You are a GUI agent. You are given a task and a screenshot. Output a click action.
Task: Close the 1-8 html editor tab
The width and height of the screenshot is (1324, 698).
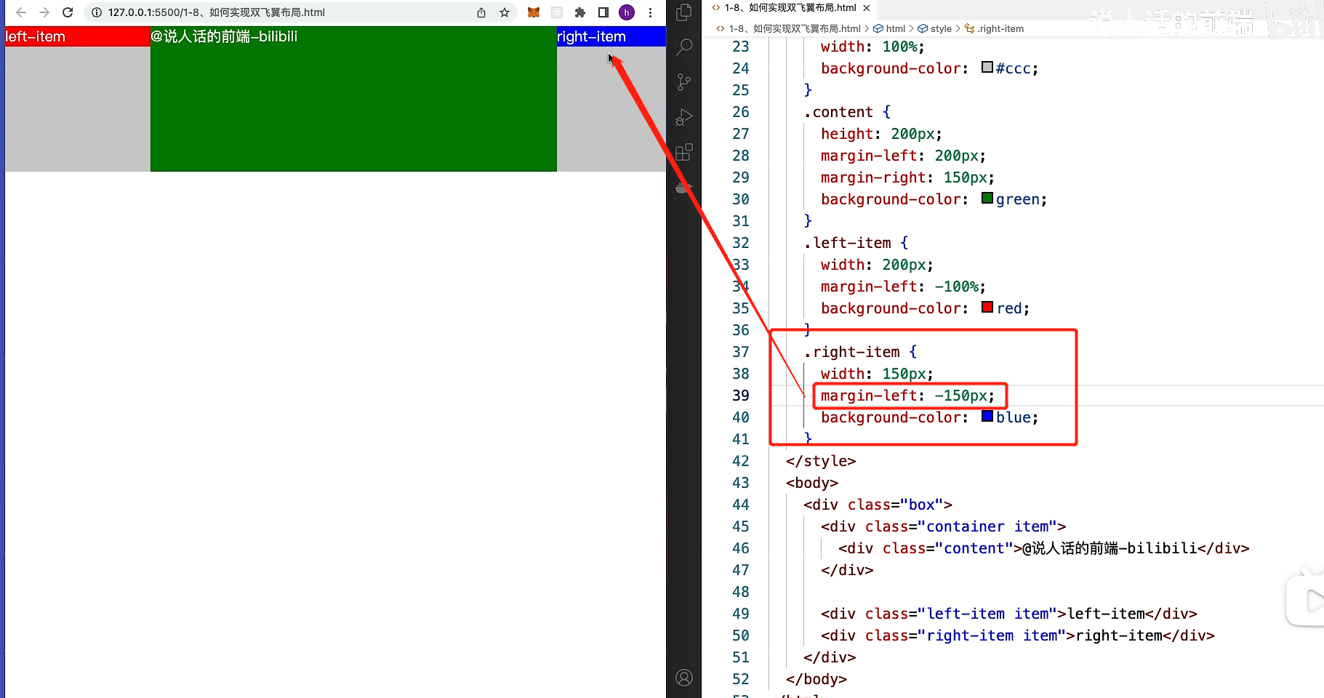[x=867, y=8]
